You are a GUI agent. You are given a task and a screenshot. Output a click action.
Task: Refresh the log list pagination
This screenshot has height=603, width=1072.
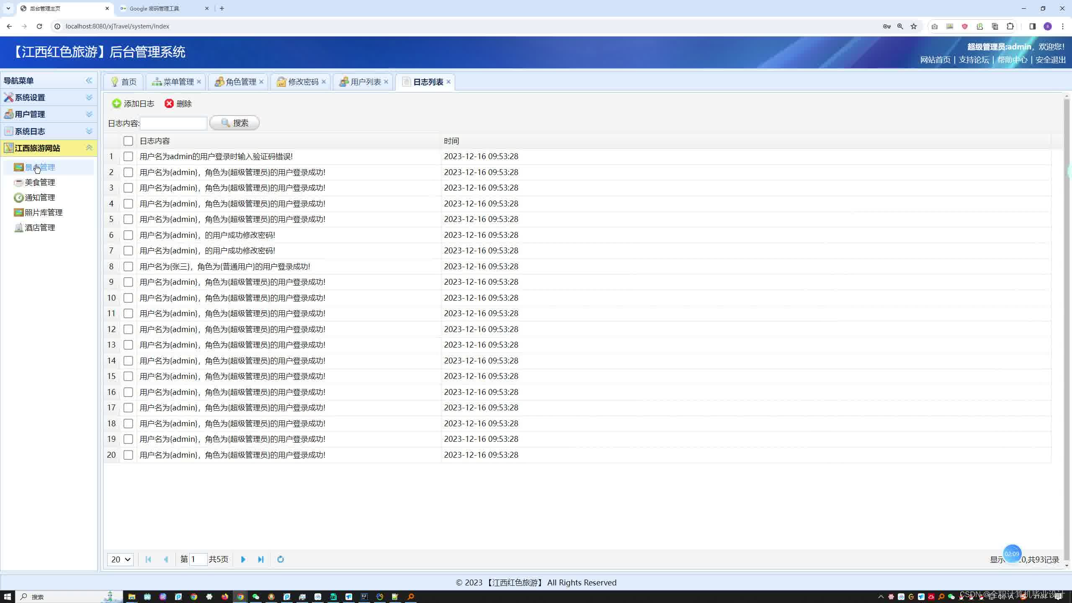coord(281,559)
